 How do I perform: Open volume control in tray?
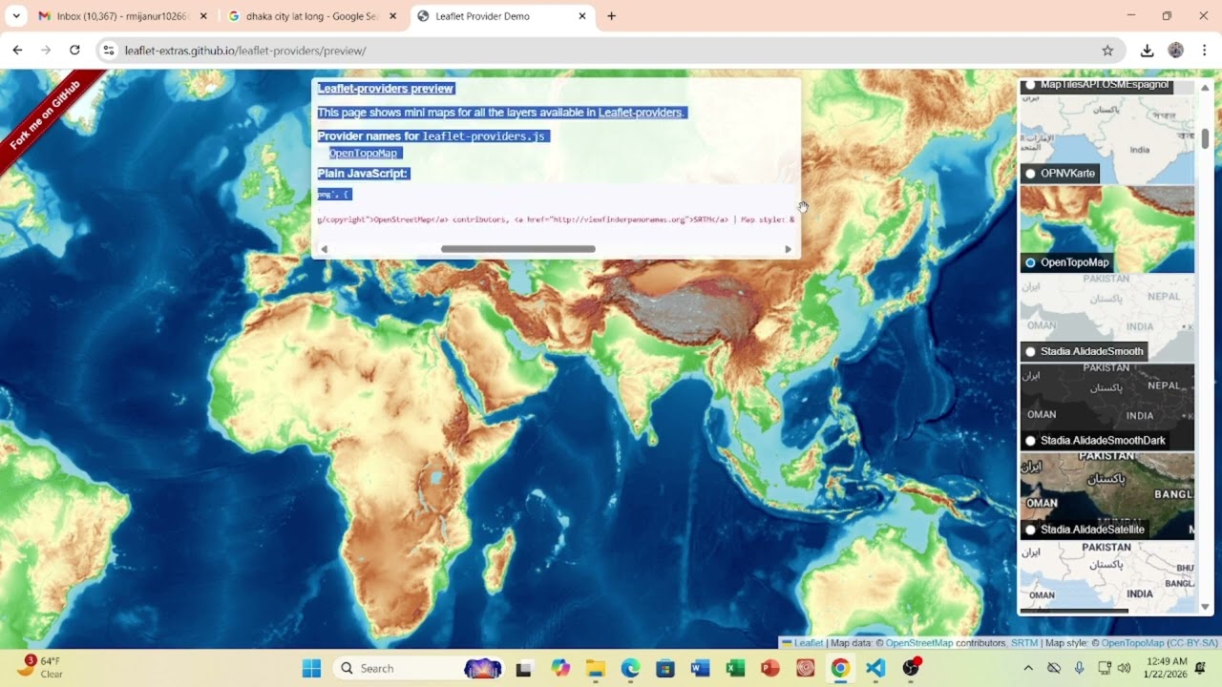pos(1124,668)
